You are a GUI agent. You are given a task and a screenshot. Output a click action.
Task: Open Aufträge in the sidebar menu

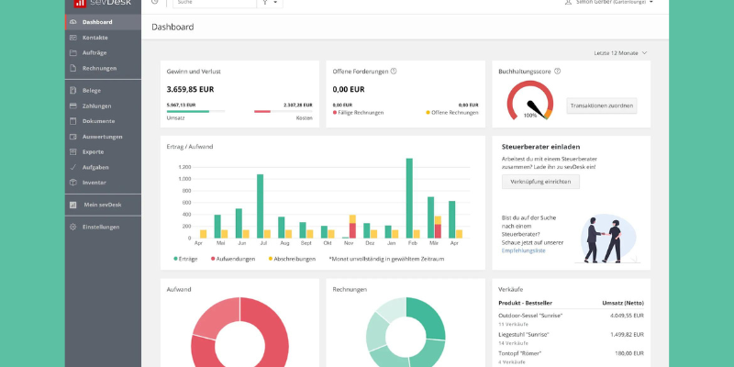(x=95, y=53)
